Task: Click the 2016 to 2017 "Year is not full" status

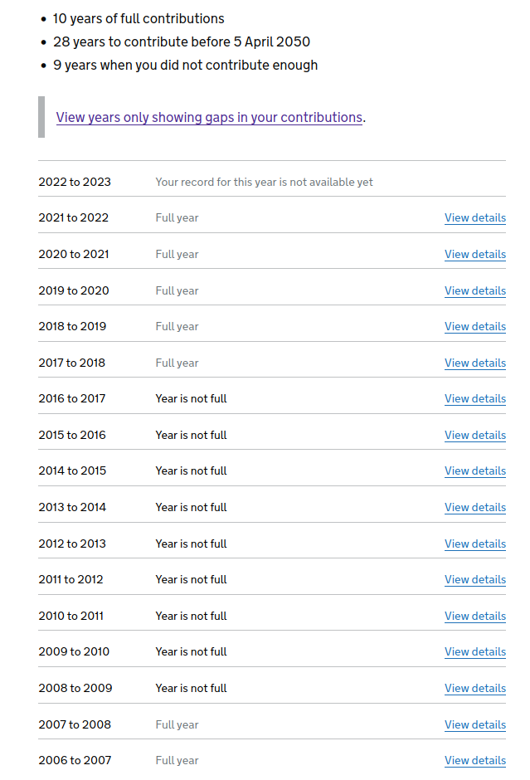Action: (x=191, y=399)
